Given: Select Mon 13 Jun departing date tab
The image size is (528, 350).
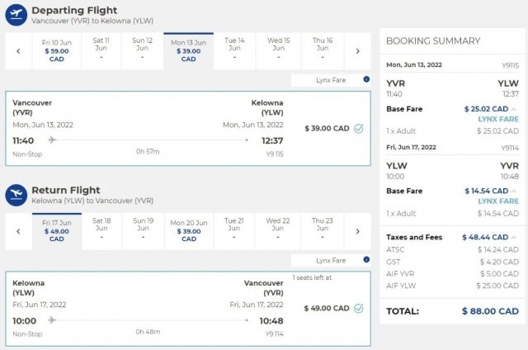Looking at the screenshot, I should (189, 51).
